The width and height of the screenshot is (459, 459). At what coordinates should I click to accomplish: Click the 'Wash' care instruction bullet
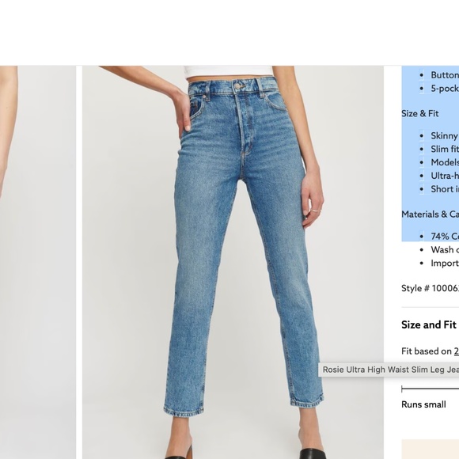445,250
